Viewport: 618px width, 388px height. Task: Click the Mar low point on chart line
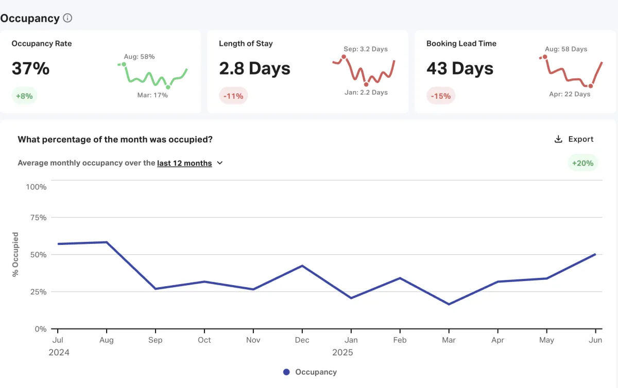click(x=449, y=304)
